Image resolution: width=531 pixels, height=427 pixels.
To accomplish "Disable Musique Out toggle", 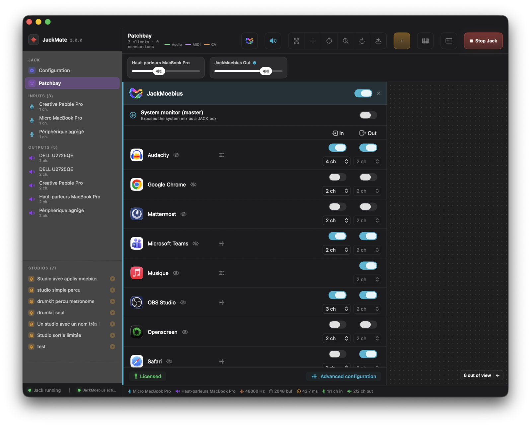I will tap(368, 266).
